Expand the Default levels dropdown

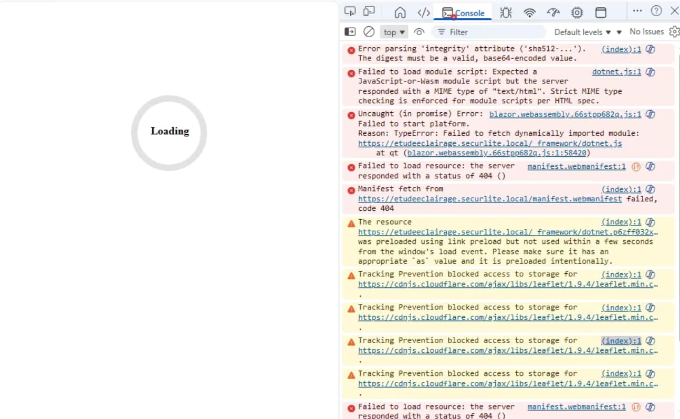click(582, 32)
